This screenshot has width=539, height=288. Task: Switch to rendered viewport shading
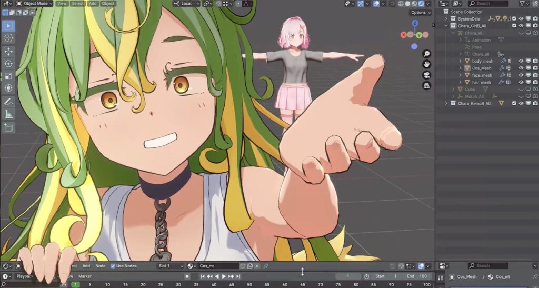click(x=421, y=4)
